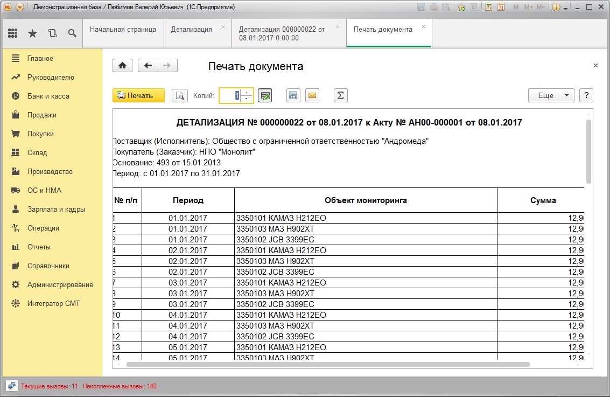The height and width of the screenshot is (397, 610).
Task: Open help with question mark button
Action: point(586,95)
